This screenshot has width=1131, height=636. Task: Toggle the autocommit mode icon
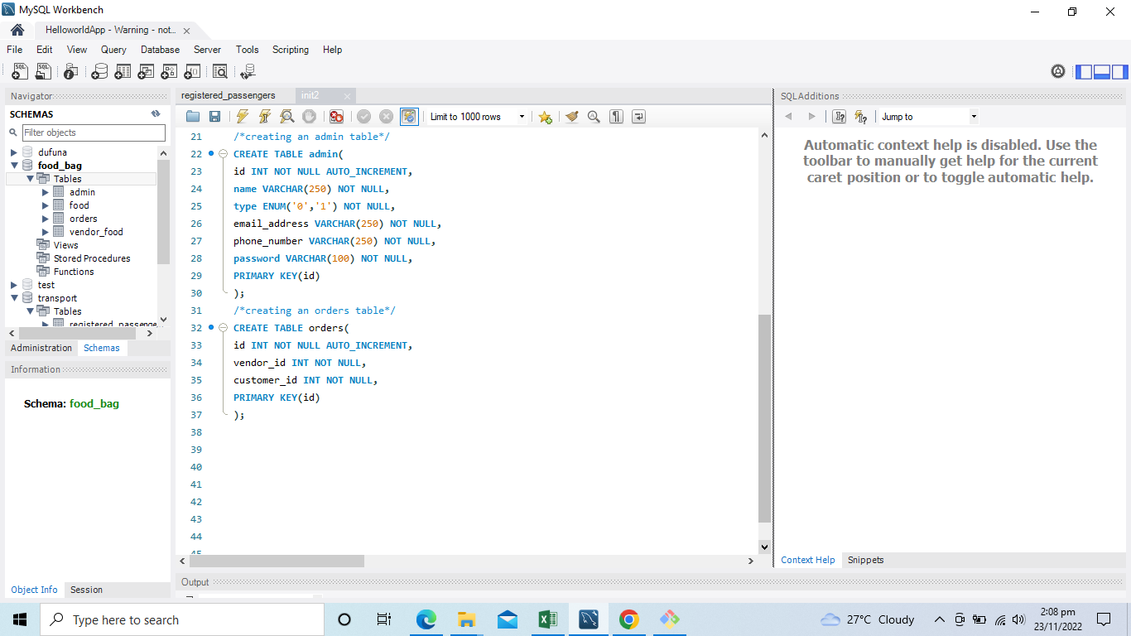pyautogui.click(x=408, y=116)
